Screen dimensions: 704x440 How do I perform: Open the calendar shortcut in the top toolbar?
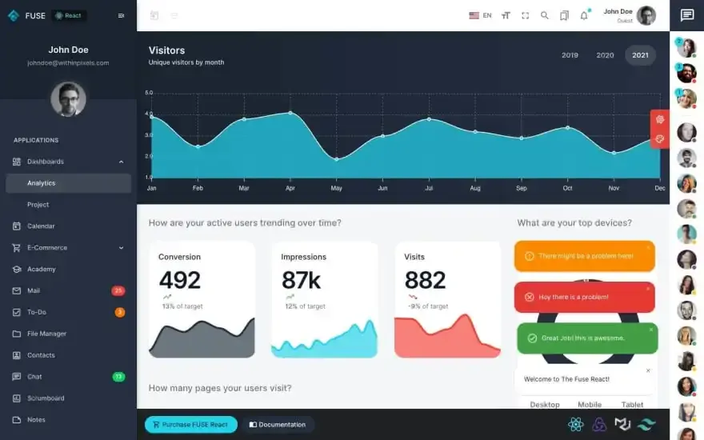(x=154, y=15)
